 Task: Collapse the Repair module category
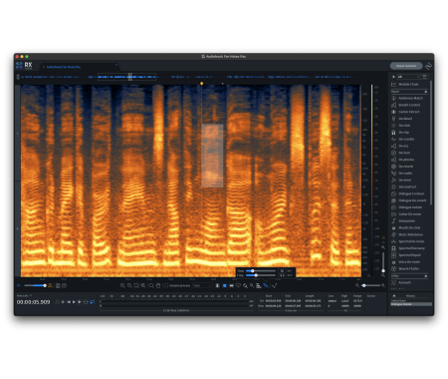click(425, 92)
